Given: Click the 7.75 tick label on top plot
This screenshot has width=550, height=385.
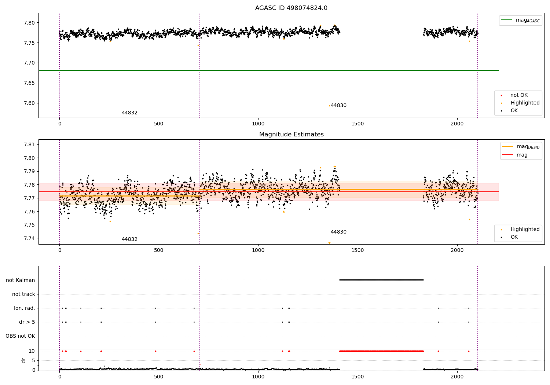Looking at the screenshot, I should [29, 43].
